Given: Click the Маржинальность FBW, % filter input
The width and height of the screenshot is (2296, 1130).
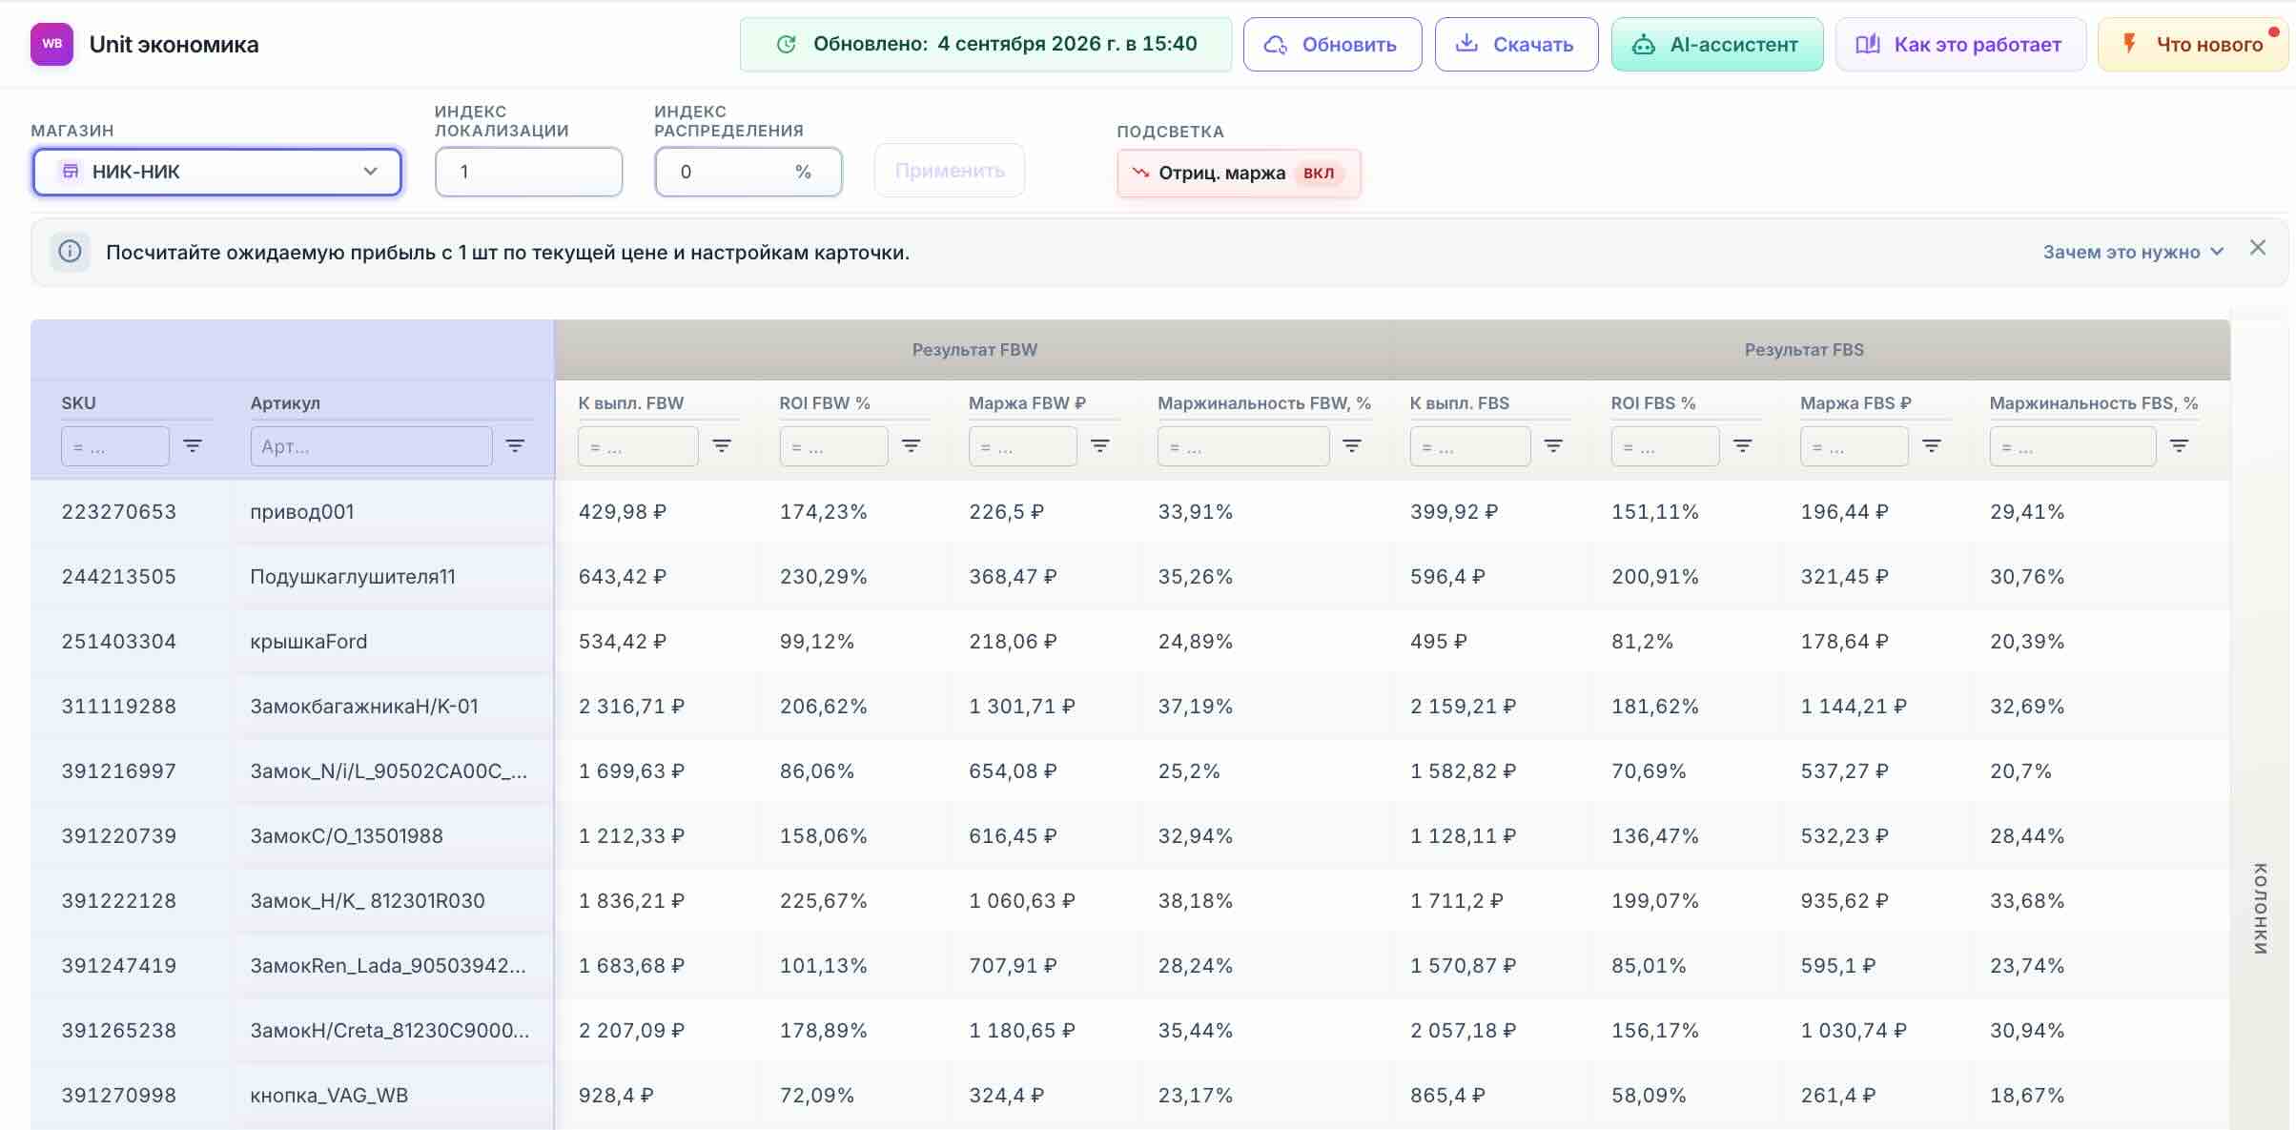Looking at the screenshot, I should coord(1243,446).
